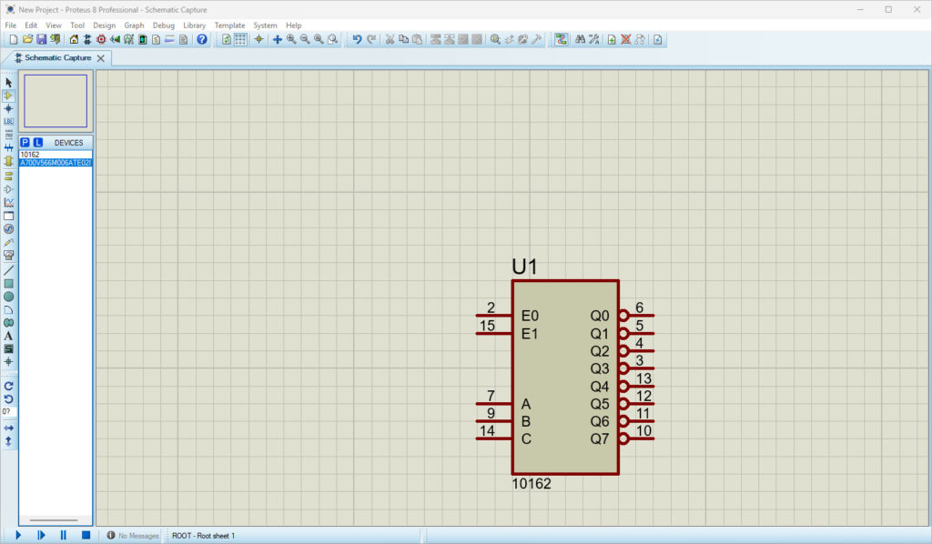Select 2D graphics box tool
The width and height of the screenshot is (932, 544).
pyautogui.click(x=8, y=284)
